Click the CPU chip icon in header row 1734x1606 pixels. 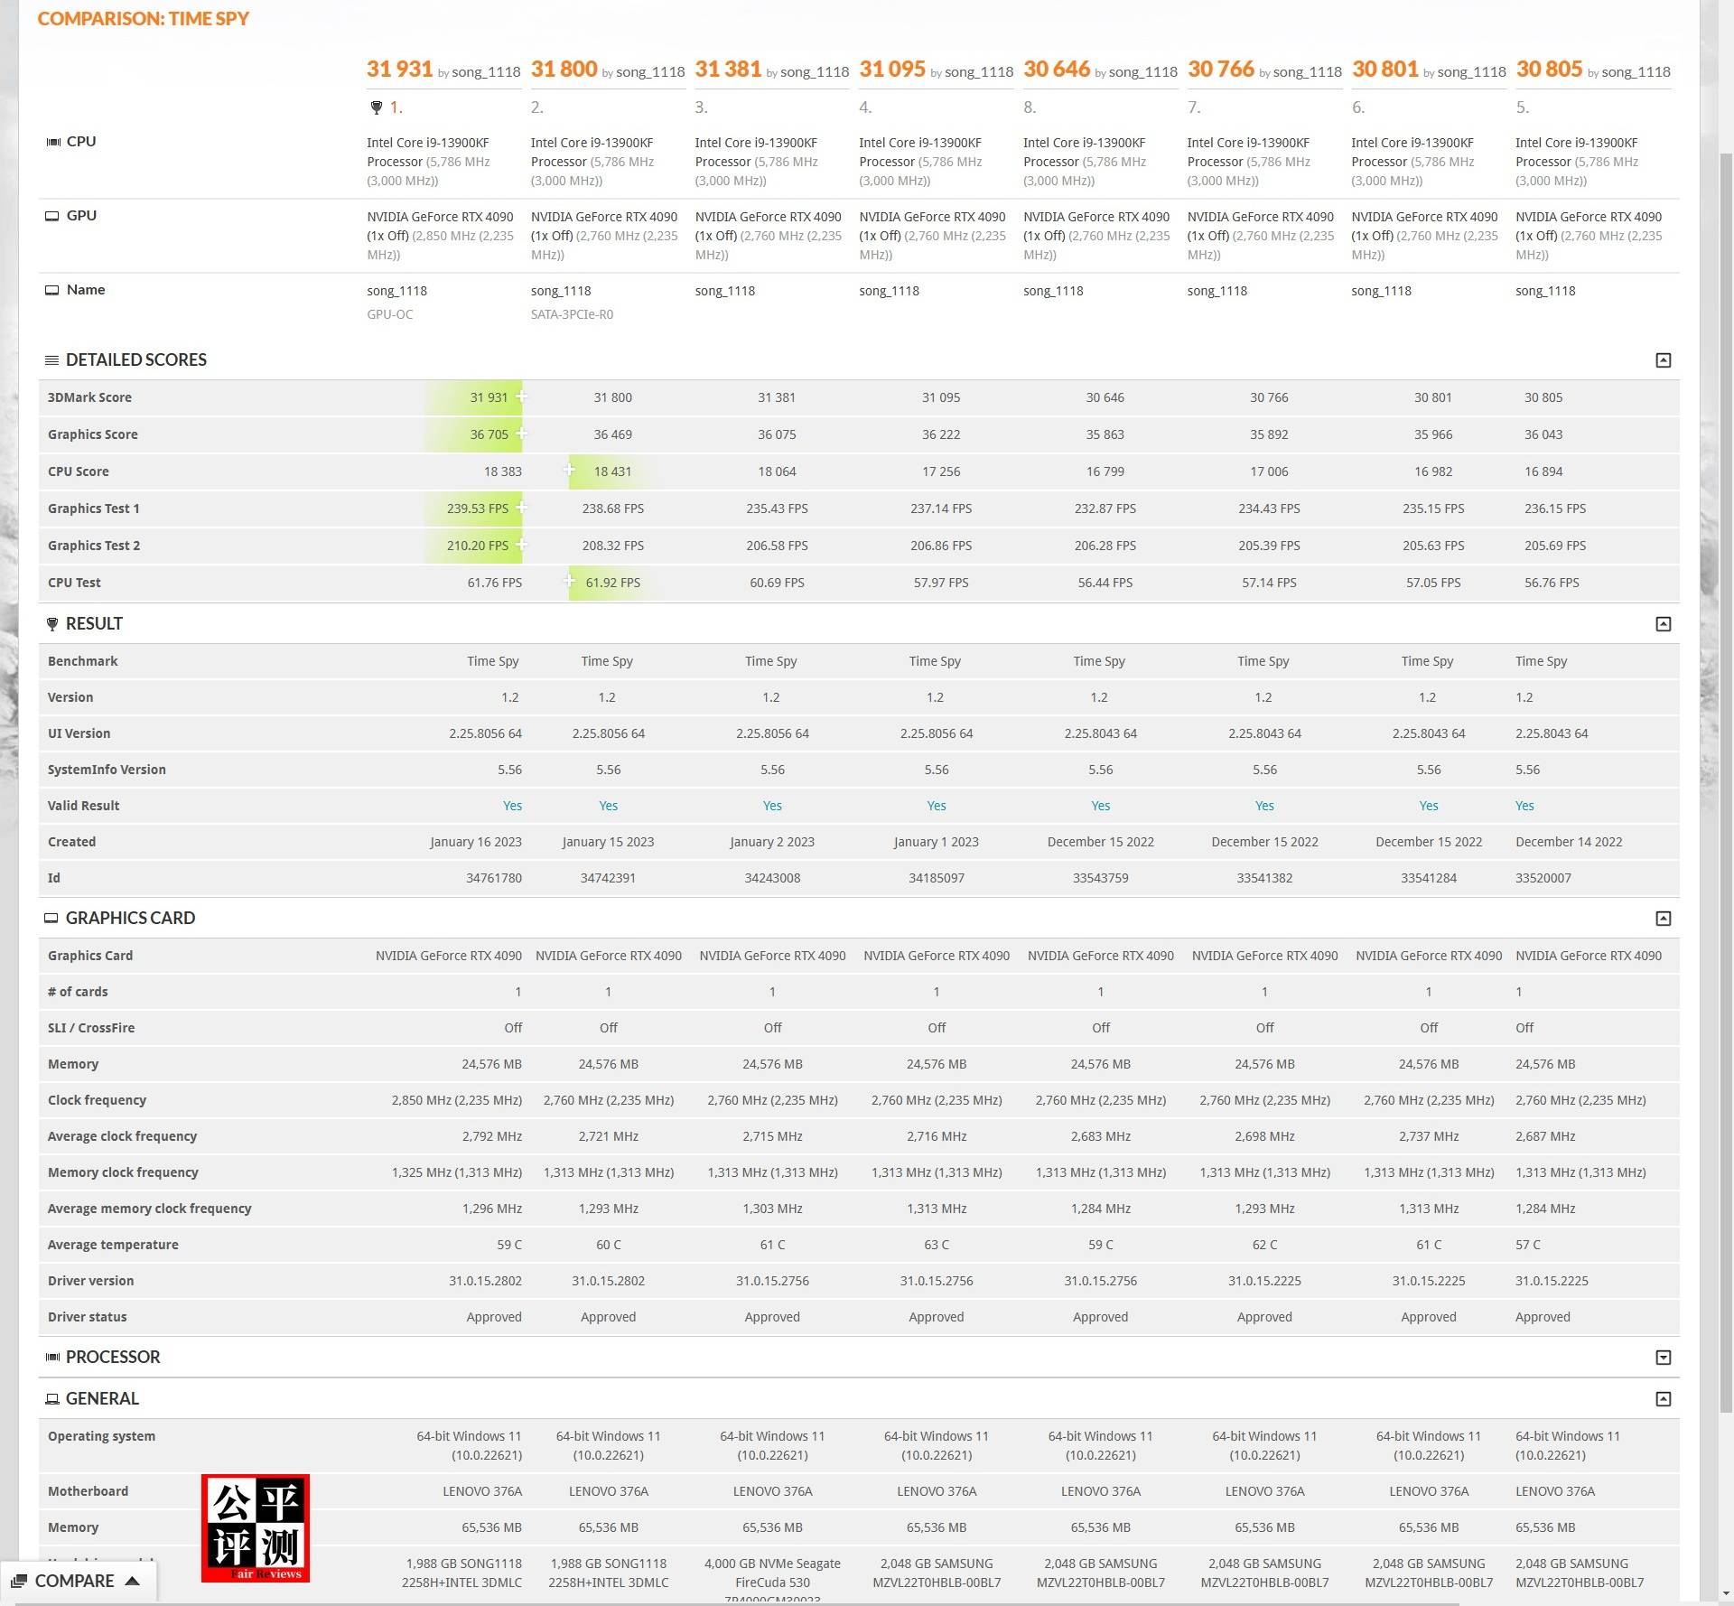tap(53, 142)
